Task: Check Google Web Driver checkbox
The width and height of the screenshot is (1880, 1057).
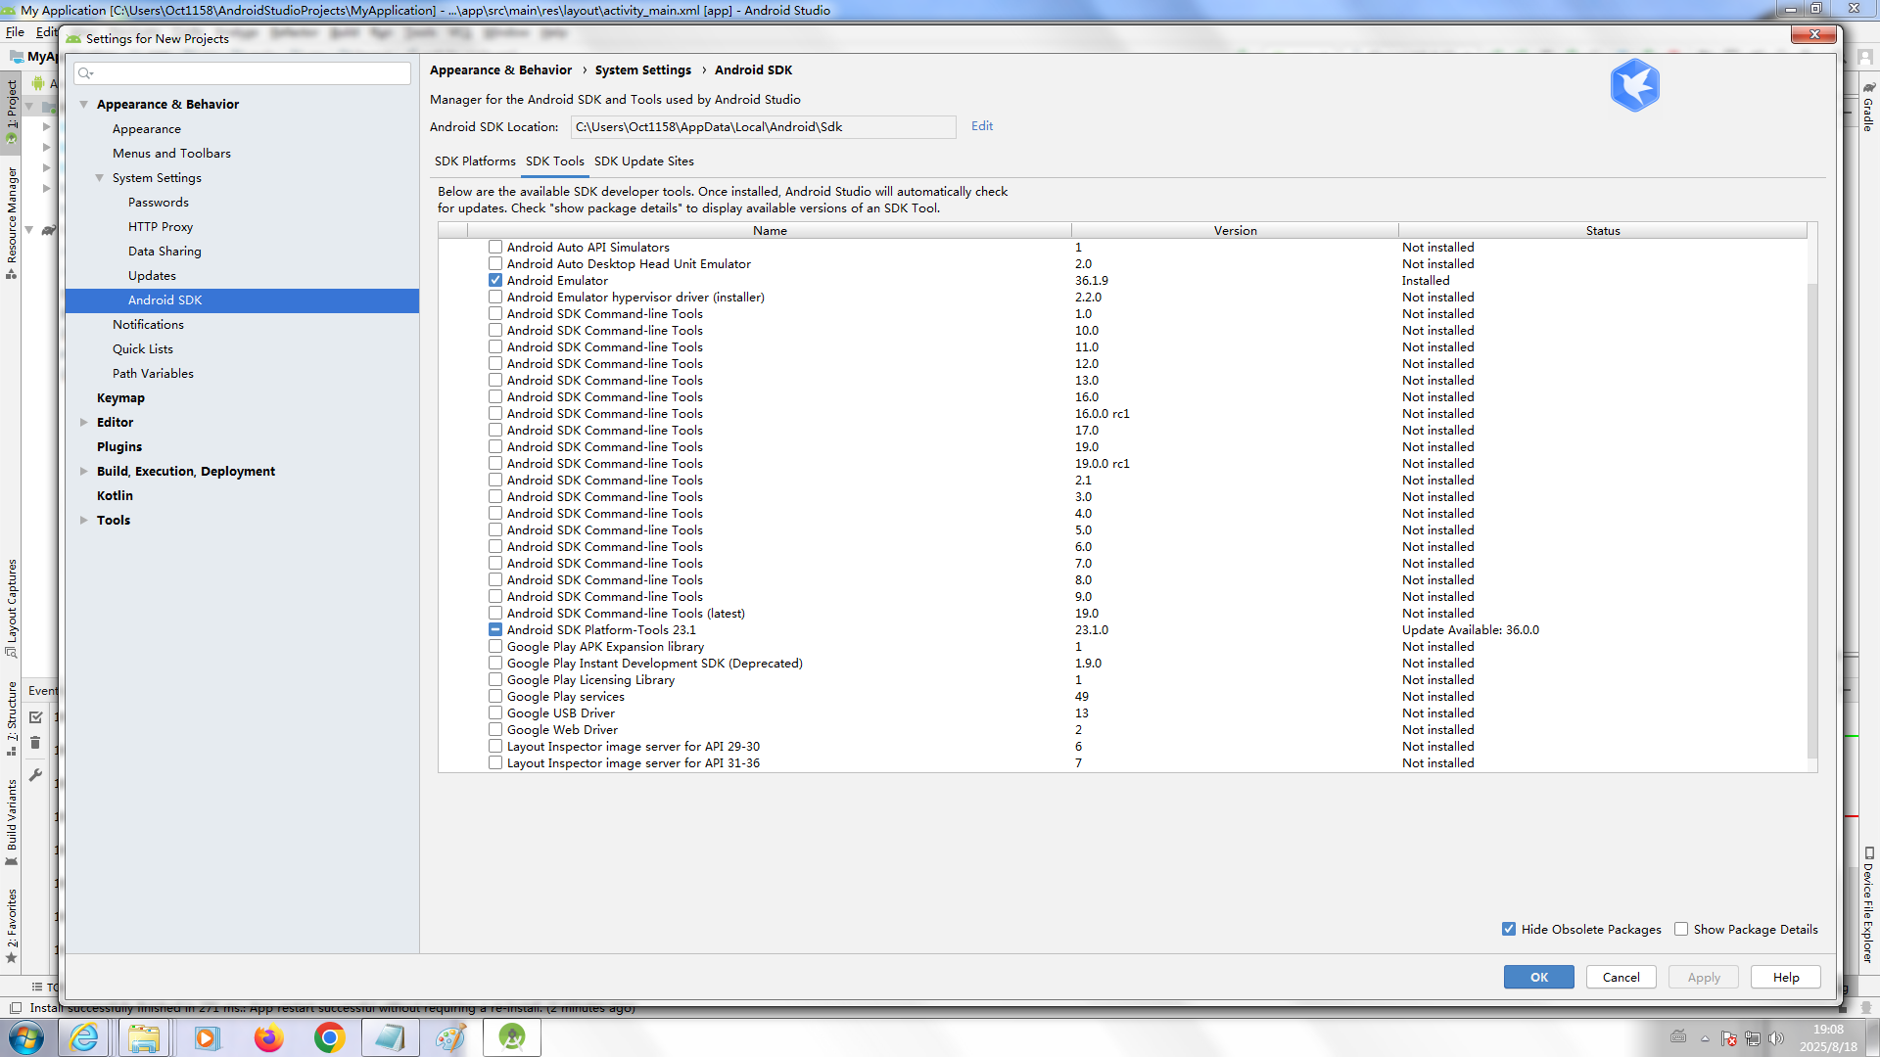Action: 495,729
